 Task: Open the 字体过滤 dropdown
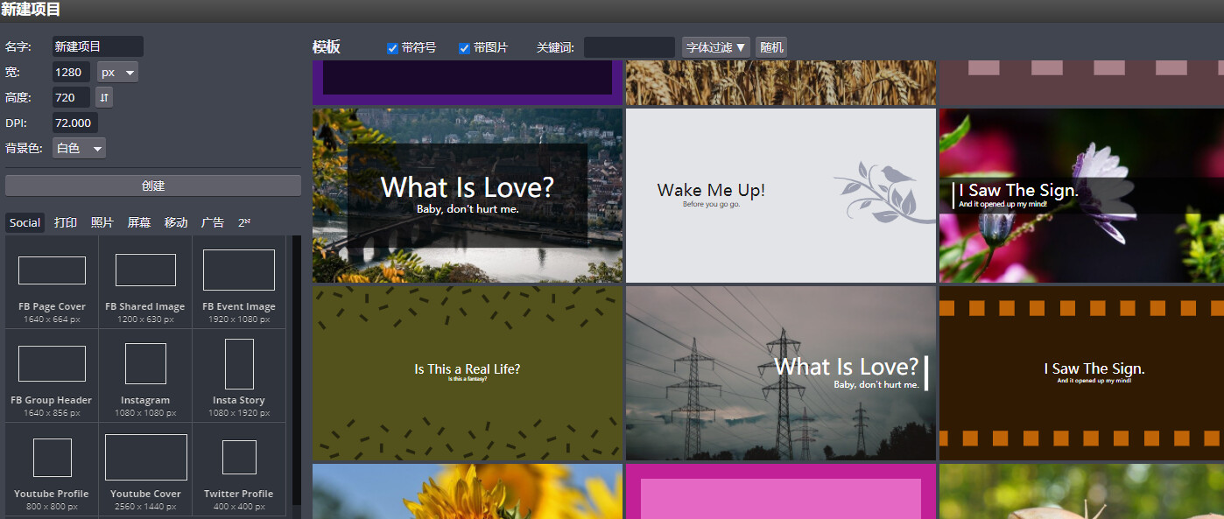(716, 47)
